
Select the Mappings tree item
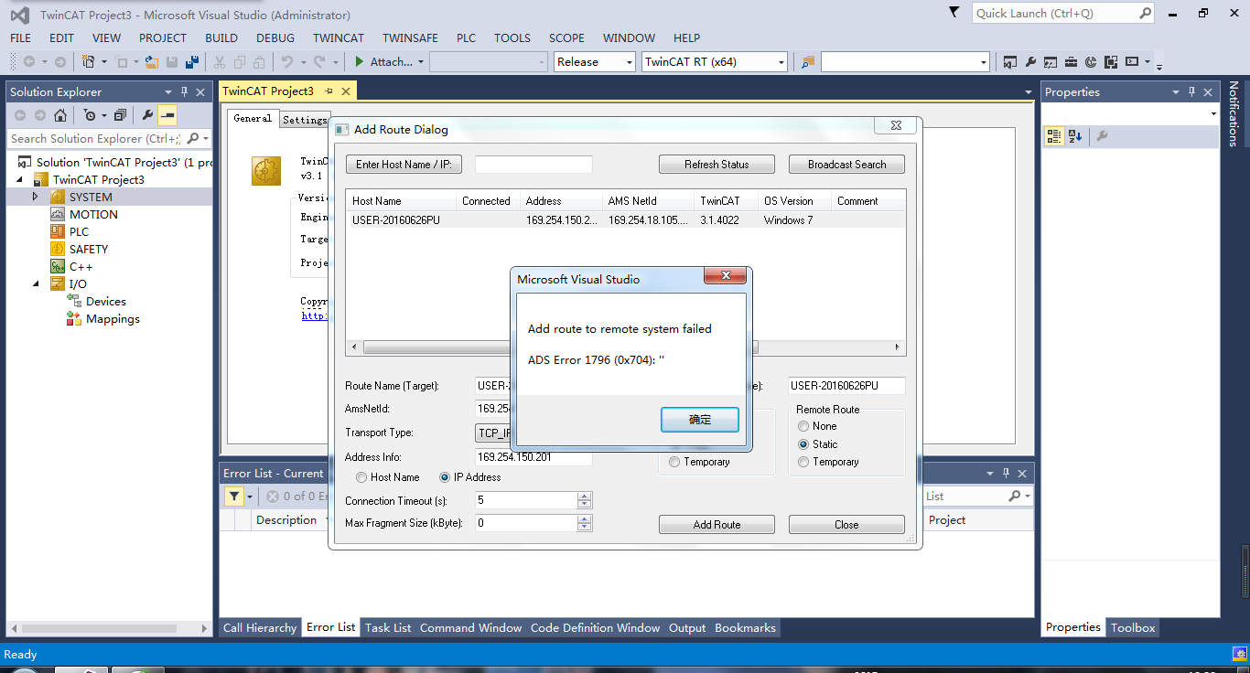[113, 319]
